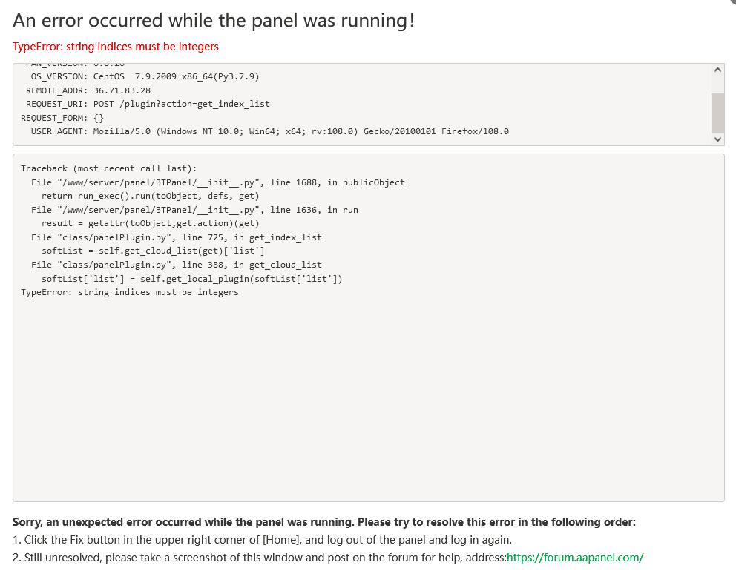Click the scrollbar track above the thumb
Viewport: 736px width, 574px height.
click(x=717, y=84)
